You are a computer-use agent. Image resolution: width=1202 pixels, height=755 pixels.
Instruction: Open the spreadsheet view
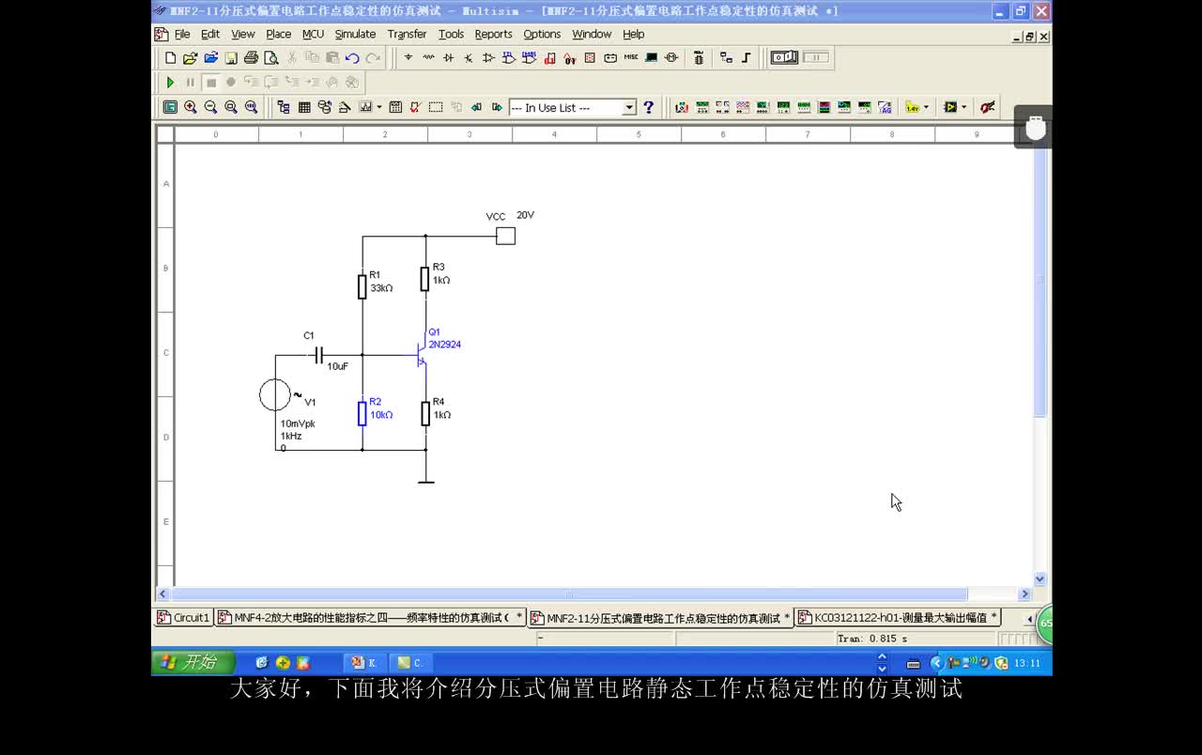pyautogui.click(x=304, y=107)
